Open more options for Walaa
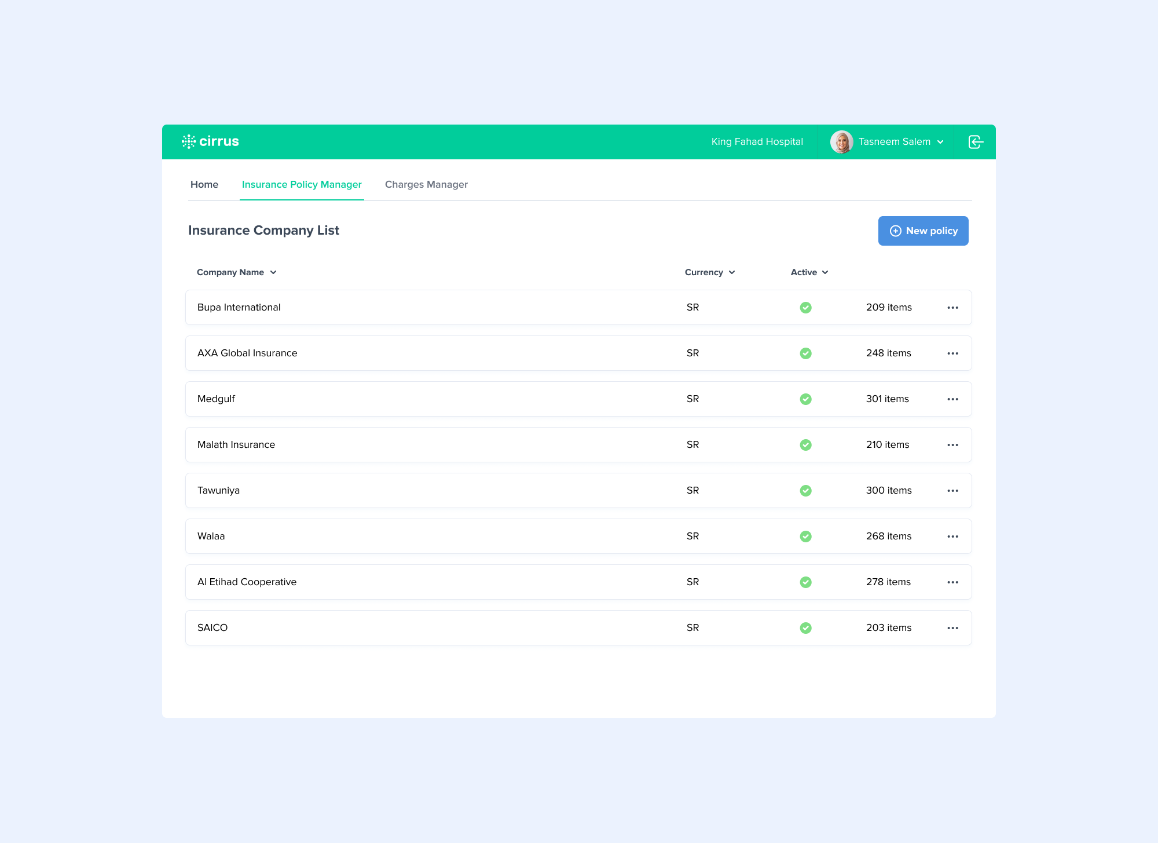1158x843 pixels. tap(953, 537)
